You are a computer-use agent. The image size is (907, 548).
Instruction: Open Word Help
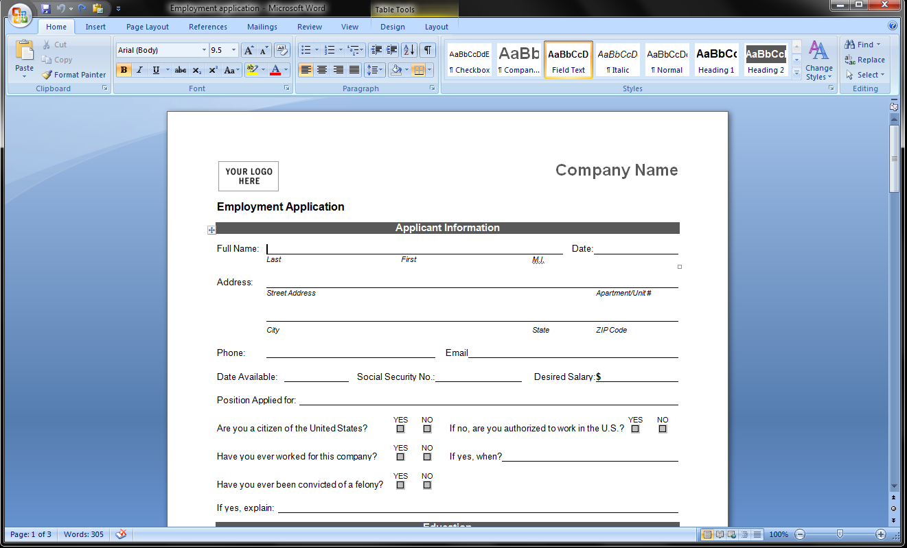pyautogui.click(x=893, y=26)
